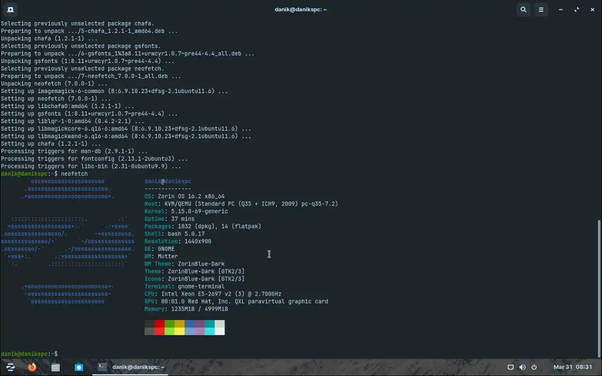Click the 'Shell: bash 5.0.17' line
This screenshot has width=602, height=376.
174,234
